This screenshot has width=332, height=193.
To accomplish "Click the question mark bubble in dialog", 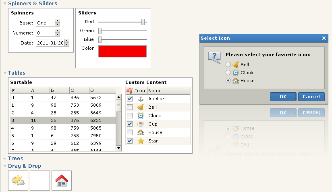I will coord(214,57).
